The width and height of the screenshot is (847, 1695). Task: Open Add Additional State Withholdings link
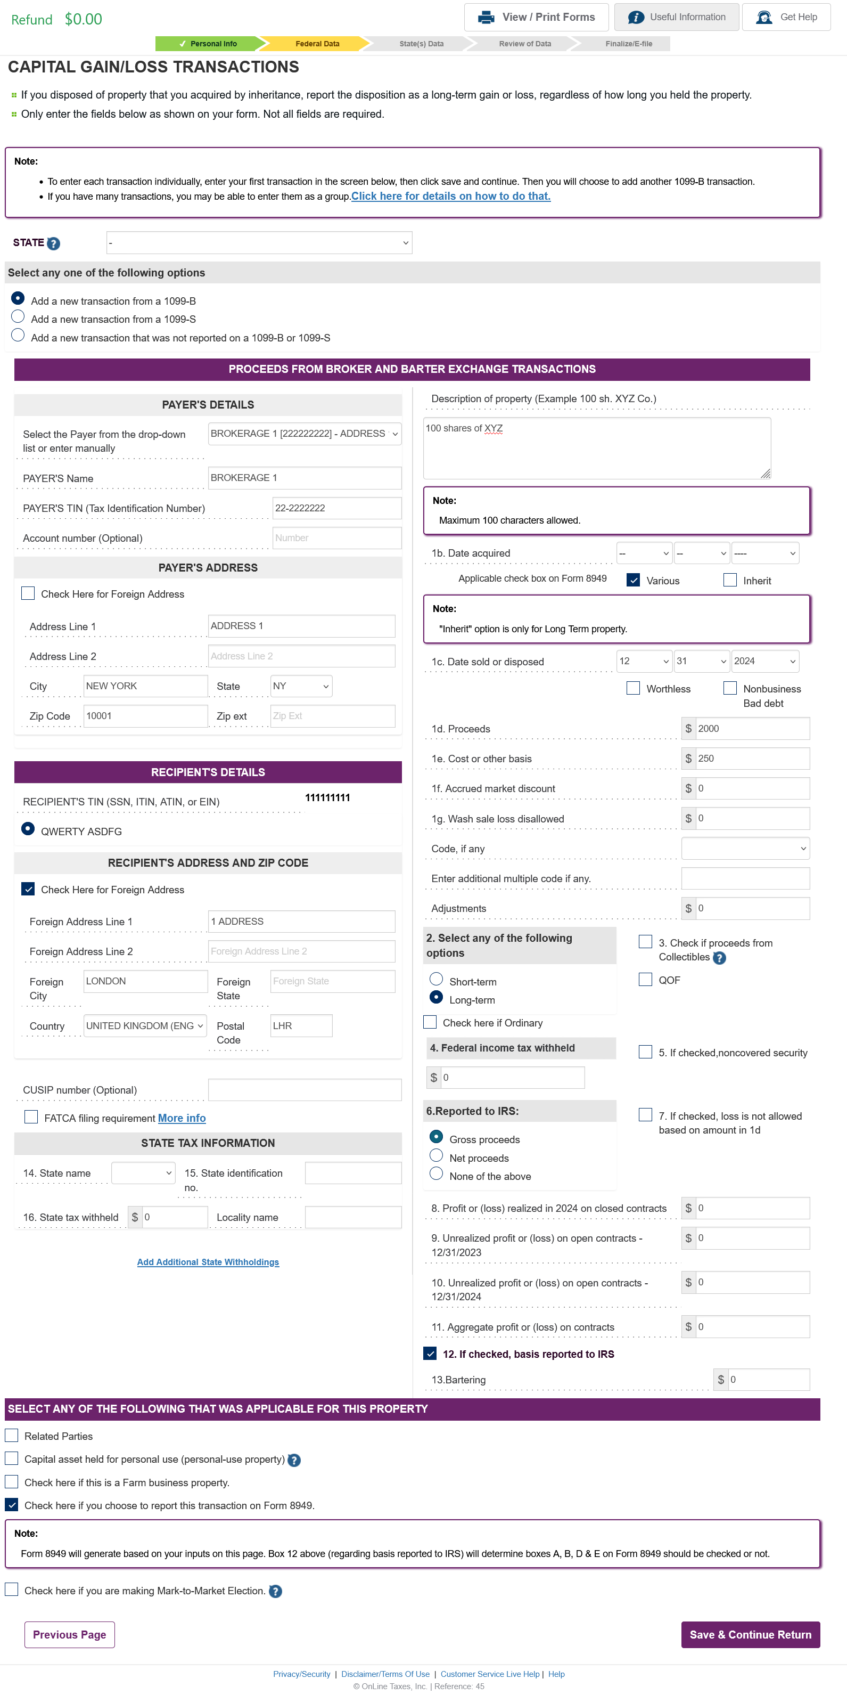coord(208,1262)
